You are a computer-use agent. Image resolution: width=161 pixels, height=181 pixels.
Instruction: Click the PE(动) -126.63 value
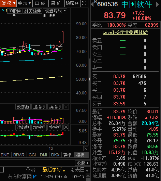pyautogui.click(x=150, y=164)
